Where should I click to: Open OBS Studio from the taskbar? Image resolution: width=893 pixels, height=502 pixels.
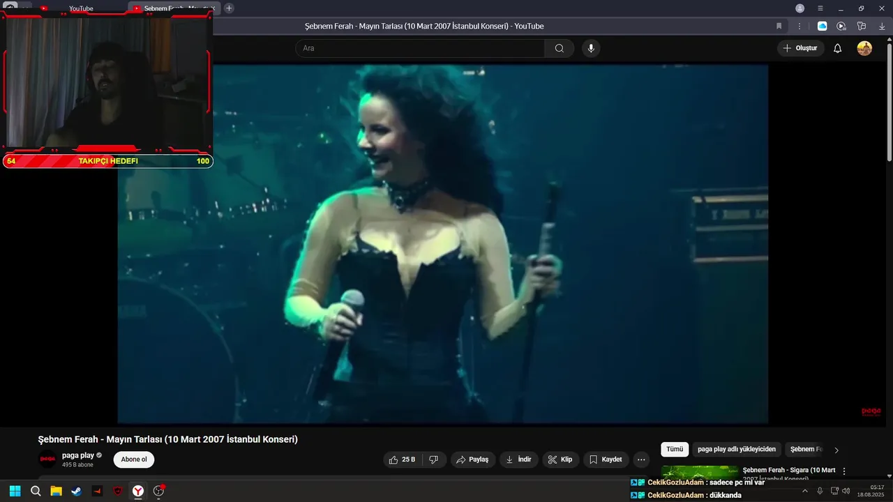tap(159, 491)
